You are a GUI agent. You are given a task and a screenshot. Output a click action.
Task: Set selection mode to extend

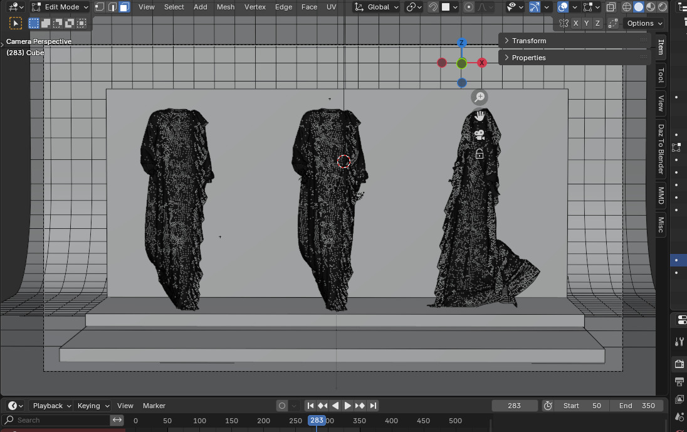(46, 23)
